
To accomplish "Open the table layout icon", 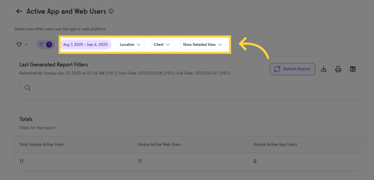I will [353, 69].
